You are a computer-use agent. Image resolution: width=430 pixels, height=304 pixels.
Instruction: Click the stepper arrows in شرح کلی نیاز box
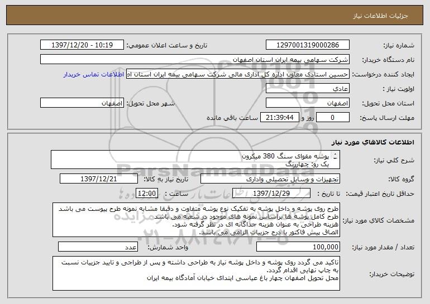pyautogui.click(x=335, y=157)
